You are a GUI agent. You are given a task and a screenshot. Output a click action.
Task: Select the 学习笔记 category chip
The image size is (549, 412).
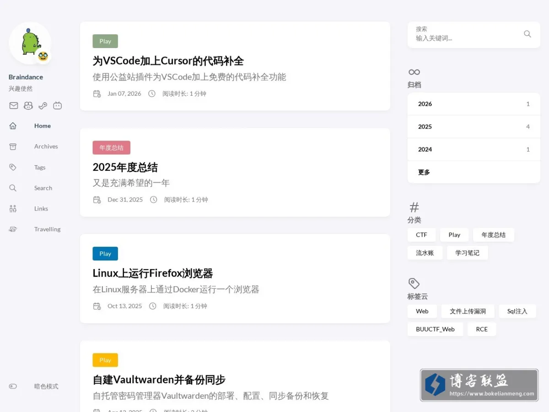pyautogui.click(x=468, y=253)
